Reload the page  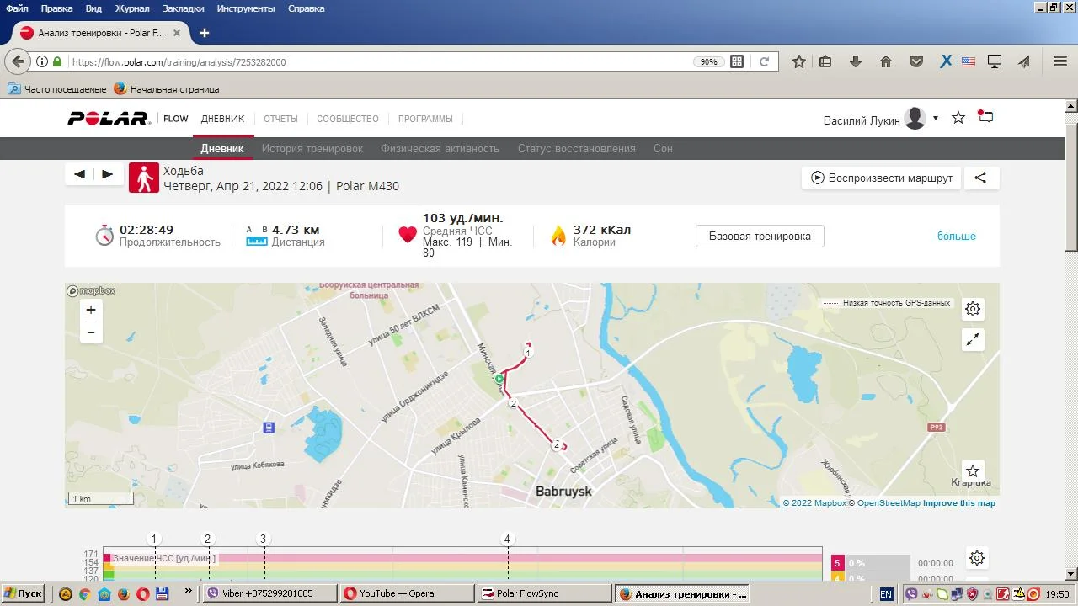pos(765,61)
